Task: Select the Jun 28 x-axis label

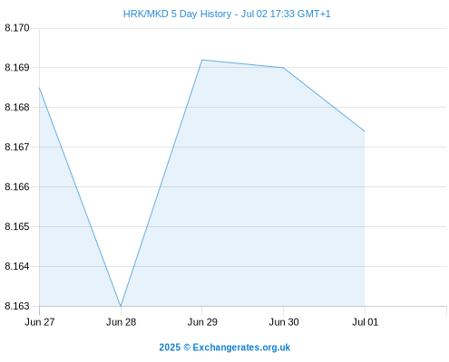Action: point(121,322)
